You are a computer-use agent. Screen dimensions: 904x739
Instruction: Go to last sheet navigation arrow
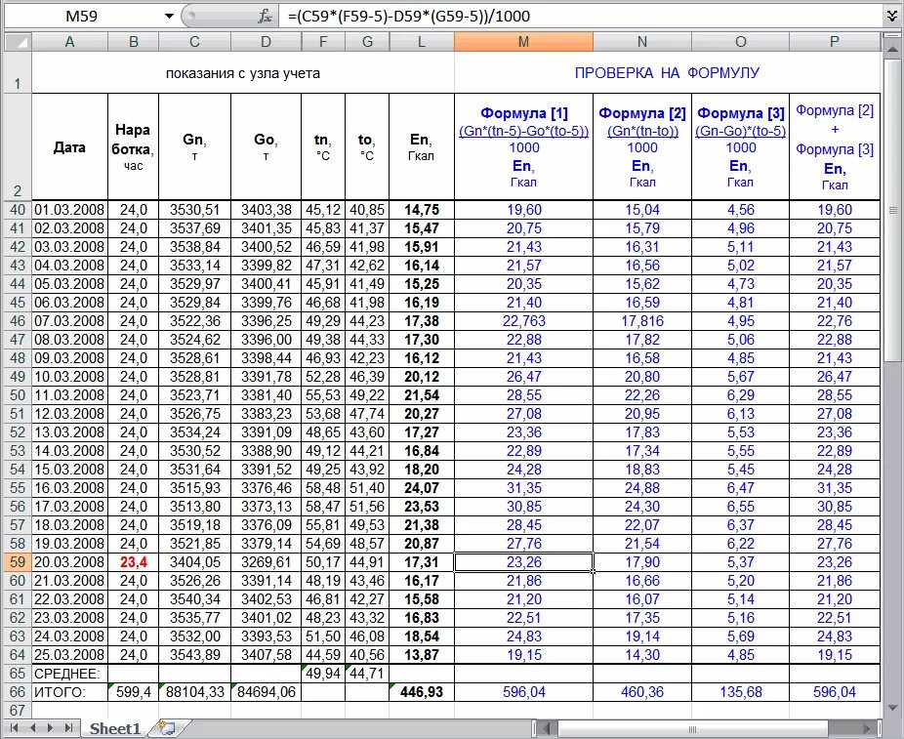click(x=68, y=728)
